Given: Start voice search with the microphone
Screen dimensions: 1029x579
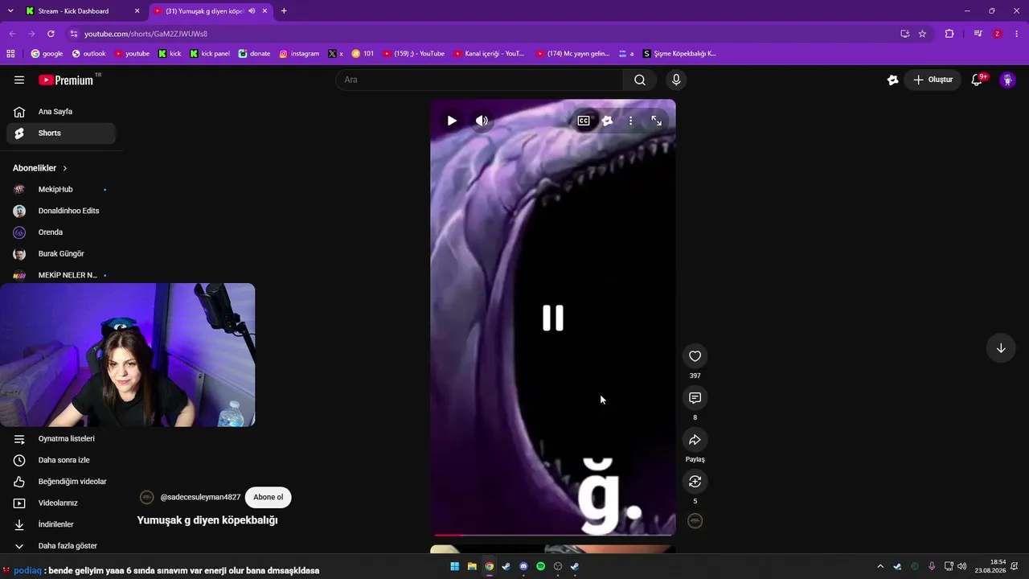Looking at the screenshot, I should pyautogui.click(x=676, y=80).
